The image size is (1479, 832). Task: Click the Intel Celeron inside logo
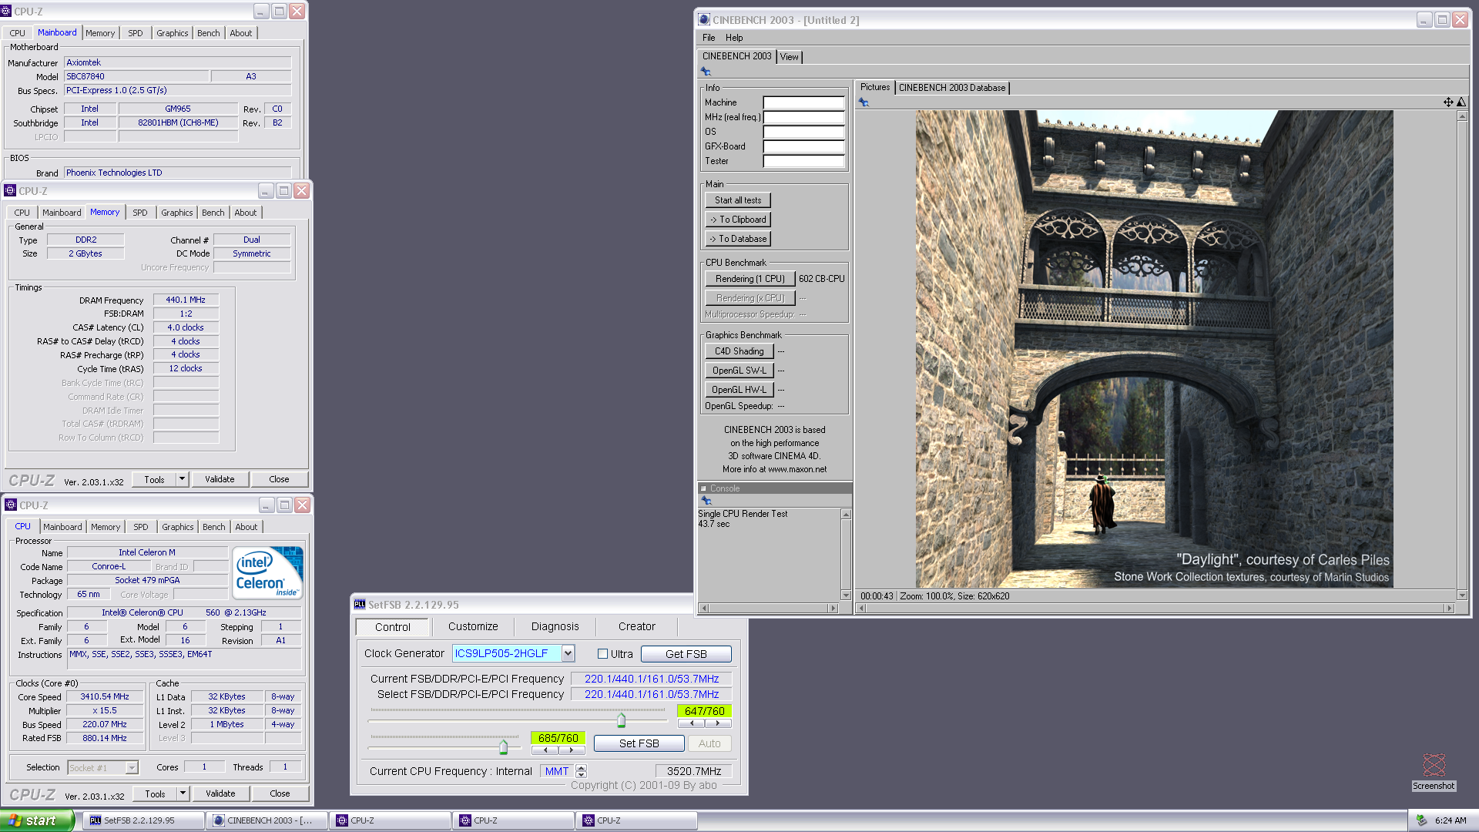268,573
